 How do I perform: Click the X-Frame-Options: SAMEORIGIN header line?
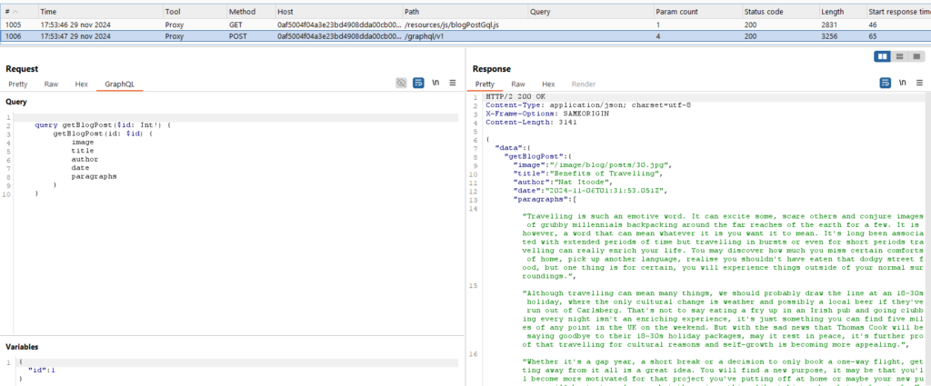pos(546,114)
